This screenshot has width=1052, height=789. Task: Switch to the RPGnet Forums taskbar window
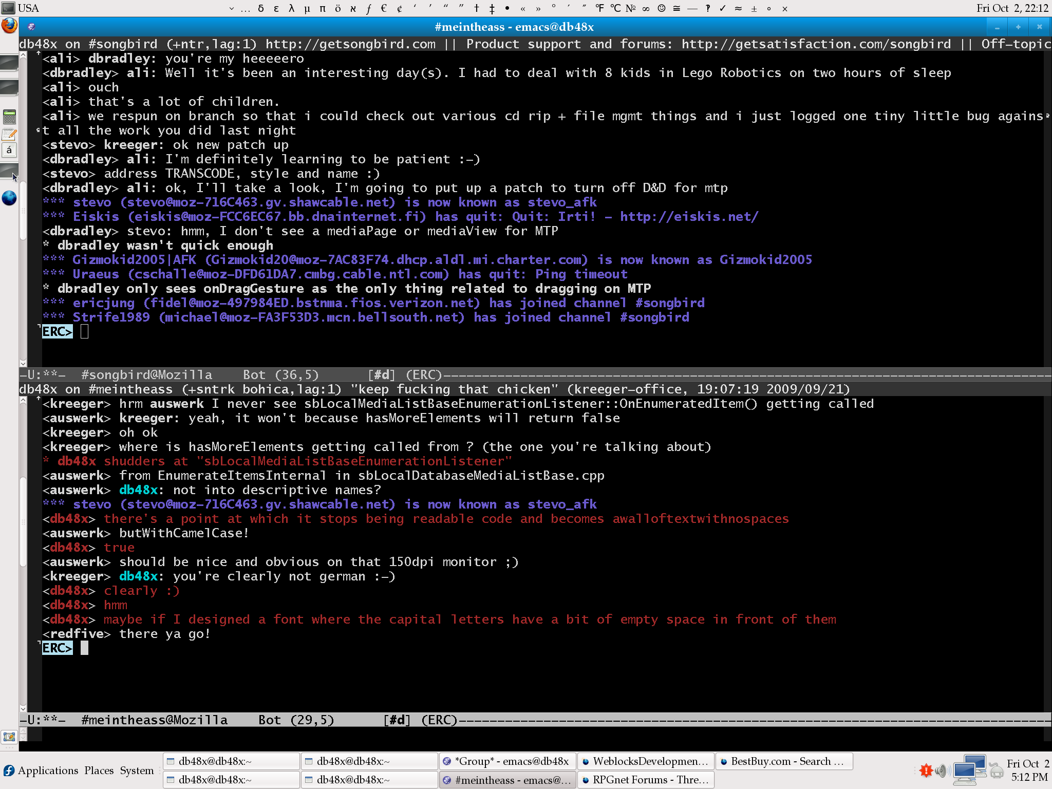pos(645,780)
